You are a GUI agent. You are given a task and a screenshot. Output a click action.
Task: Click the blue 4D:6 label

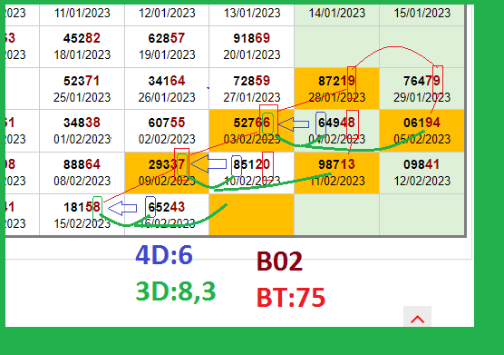click(x=164, y=255)
